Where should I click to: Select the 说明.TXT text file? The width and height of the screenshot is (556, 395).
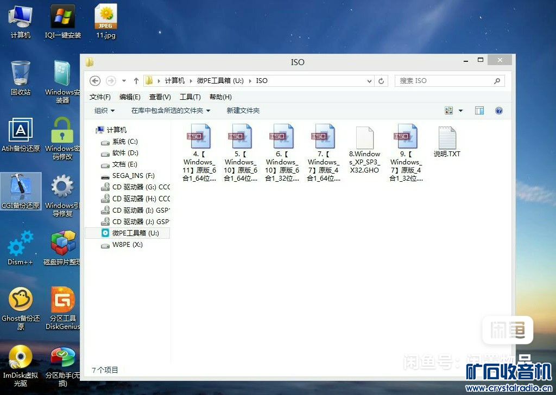pos(447,142)
